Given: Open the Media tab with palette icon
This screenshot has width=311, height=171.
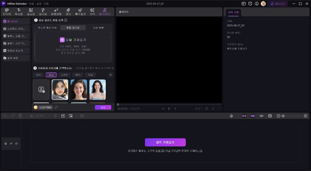Looking at the screenshot, I should [7, 12].
